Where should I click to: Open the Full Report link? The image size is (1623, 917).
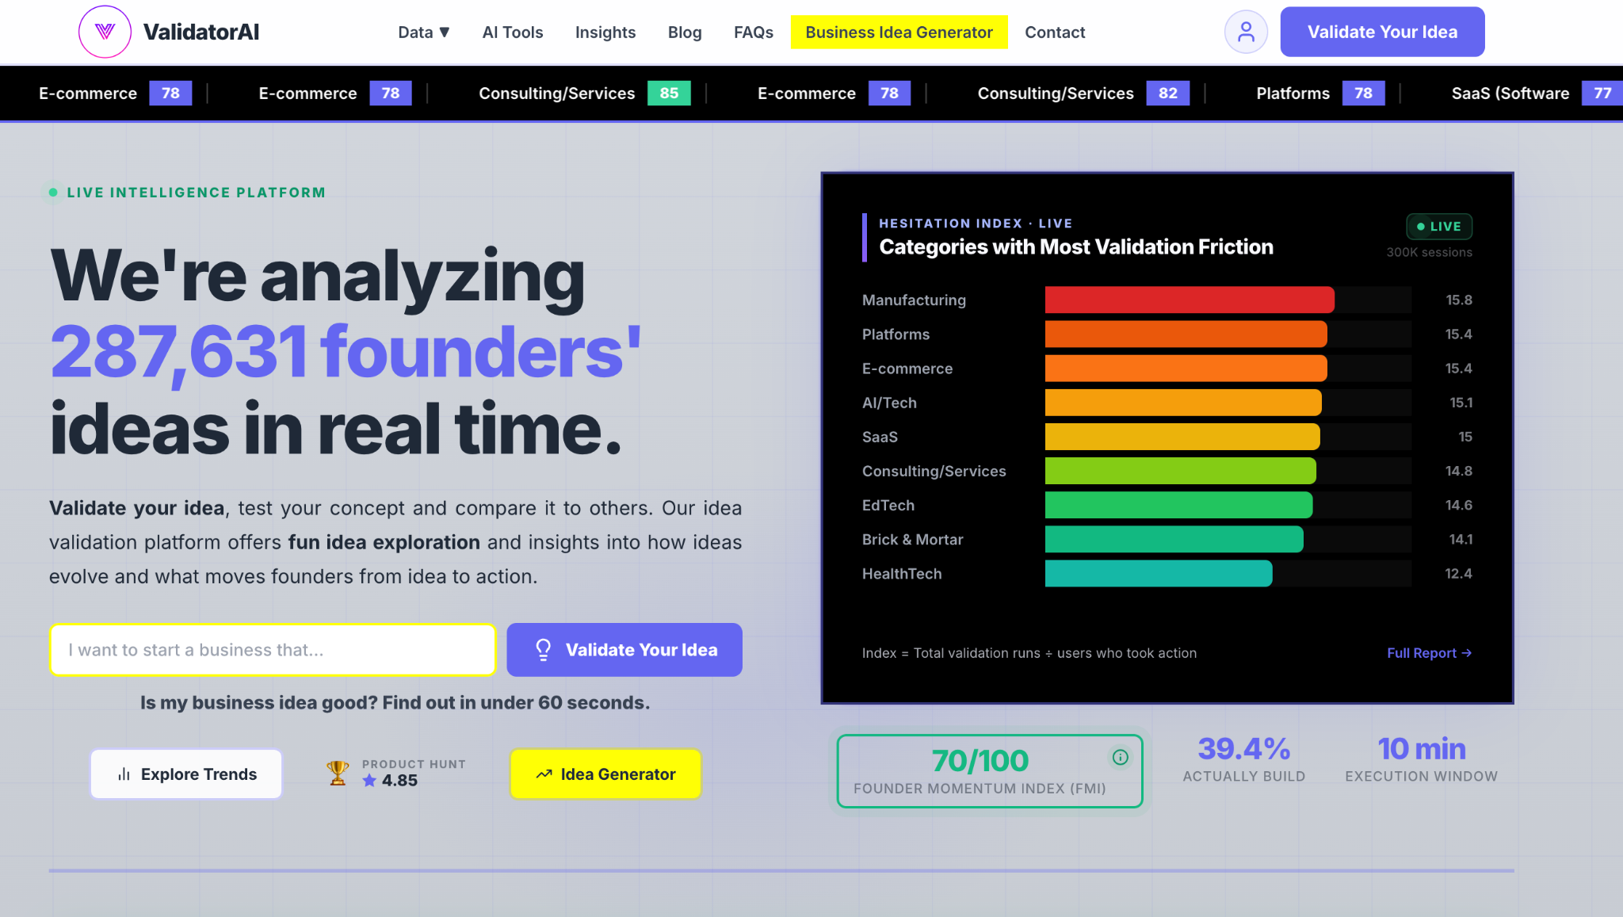coord(1429,653)
